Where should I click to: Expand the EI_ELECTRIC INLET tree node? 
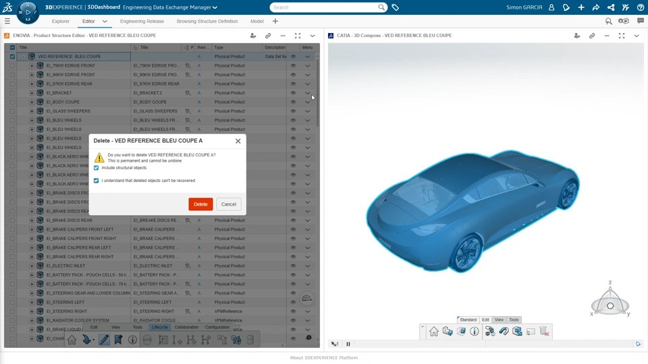click(x=32, y=266)
